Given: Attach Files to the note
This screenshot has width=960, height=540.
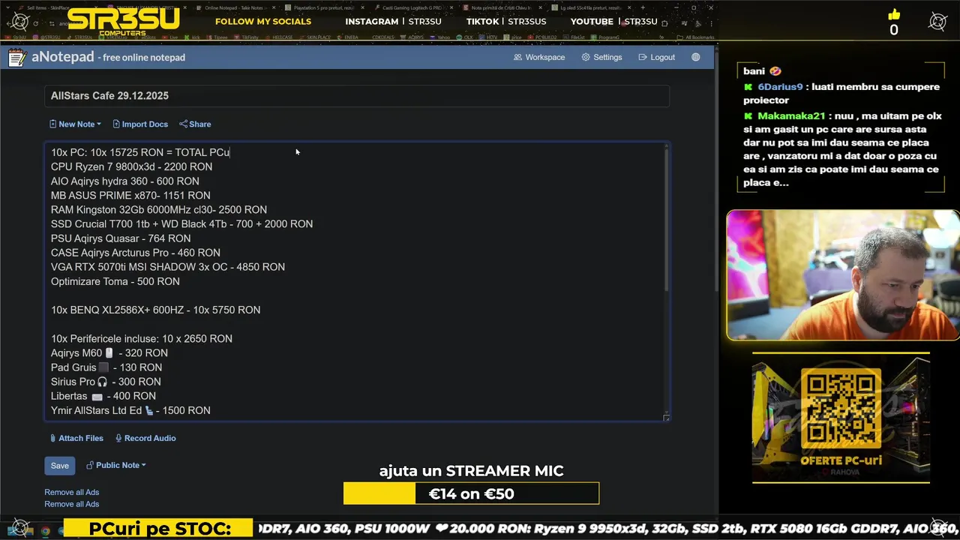Looking at the screenshot, I should pos(76,438).
